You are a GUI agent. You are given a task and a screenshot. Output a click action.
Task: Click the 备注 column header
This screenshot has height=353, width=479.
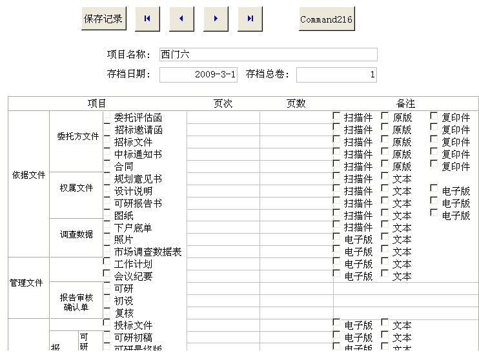click(405, 103)
